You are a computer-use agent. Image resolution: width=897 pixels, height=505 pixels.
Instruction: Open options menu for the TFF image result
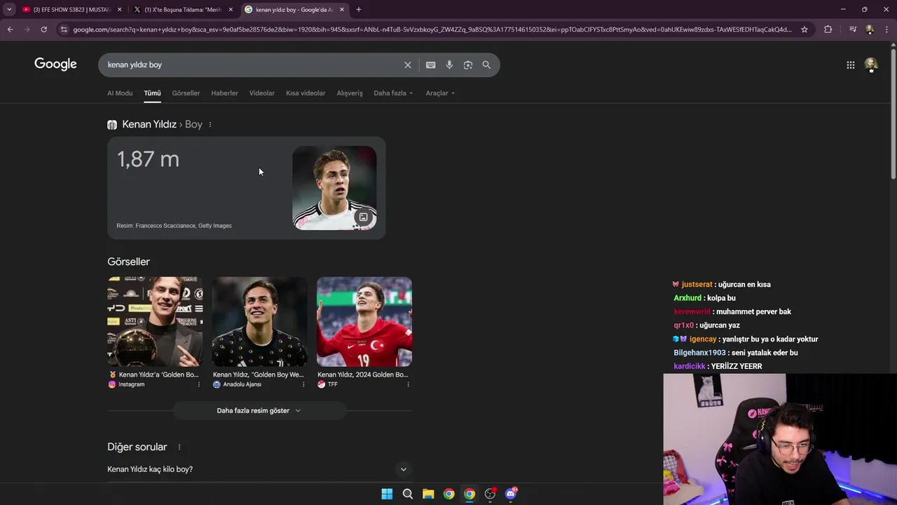pos(408,384)
